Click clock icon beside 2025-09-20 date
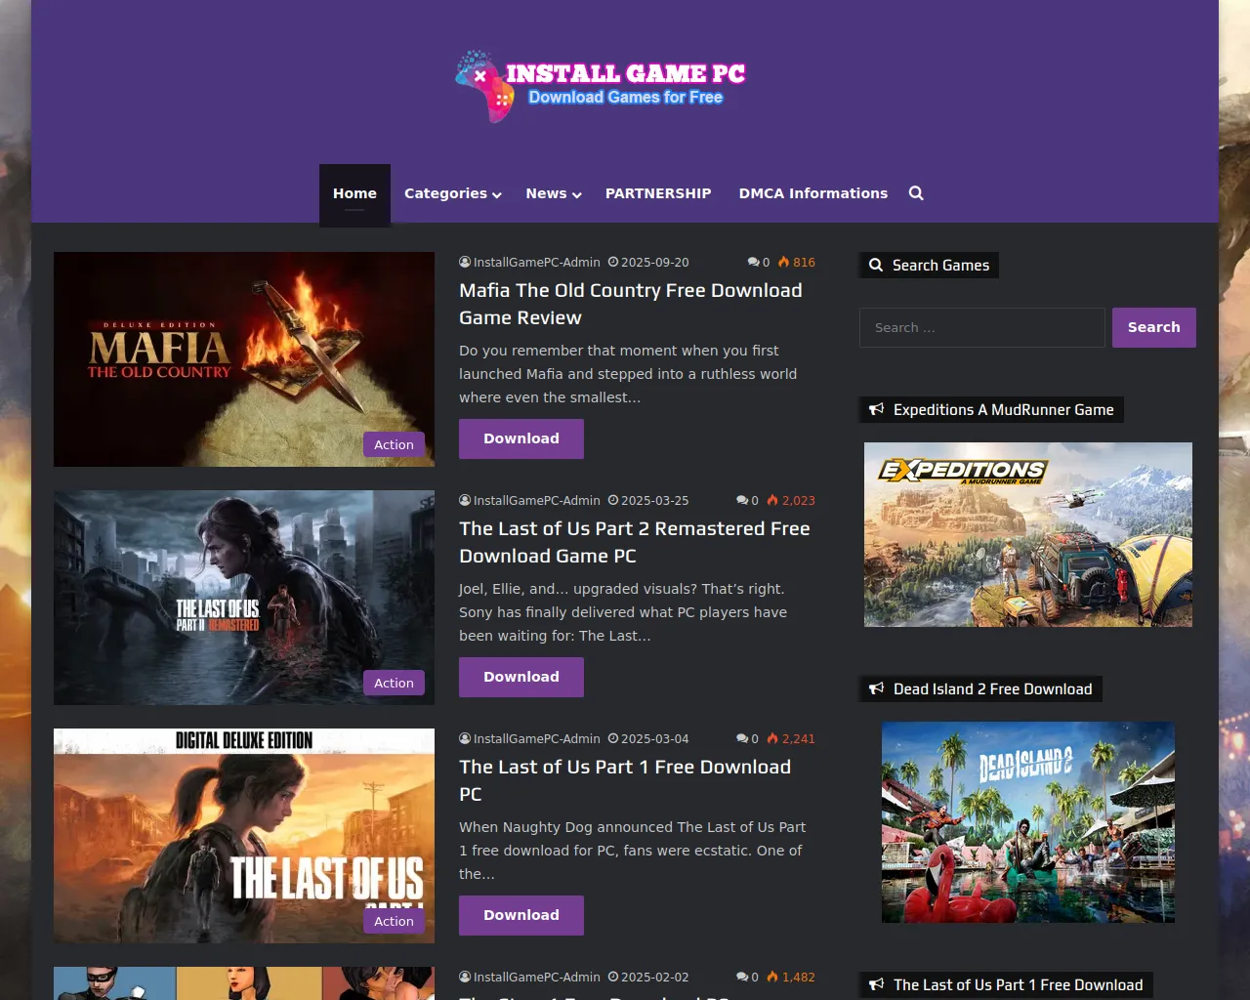 point(613,262)
